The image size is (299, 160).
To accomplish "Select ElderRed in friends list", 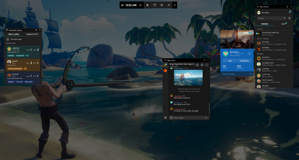I will coord(274,49).
